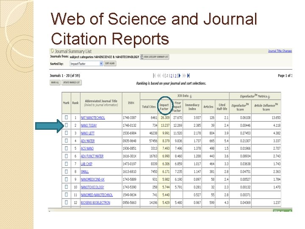
Task: Tick the mark checkbox for NANO LETT
Action: (x=67, y=133)
